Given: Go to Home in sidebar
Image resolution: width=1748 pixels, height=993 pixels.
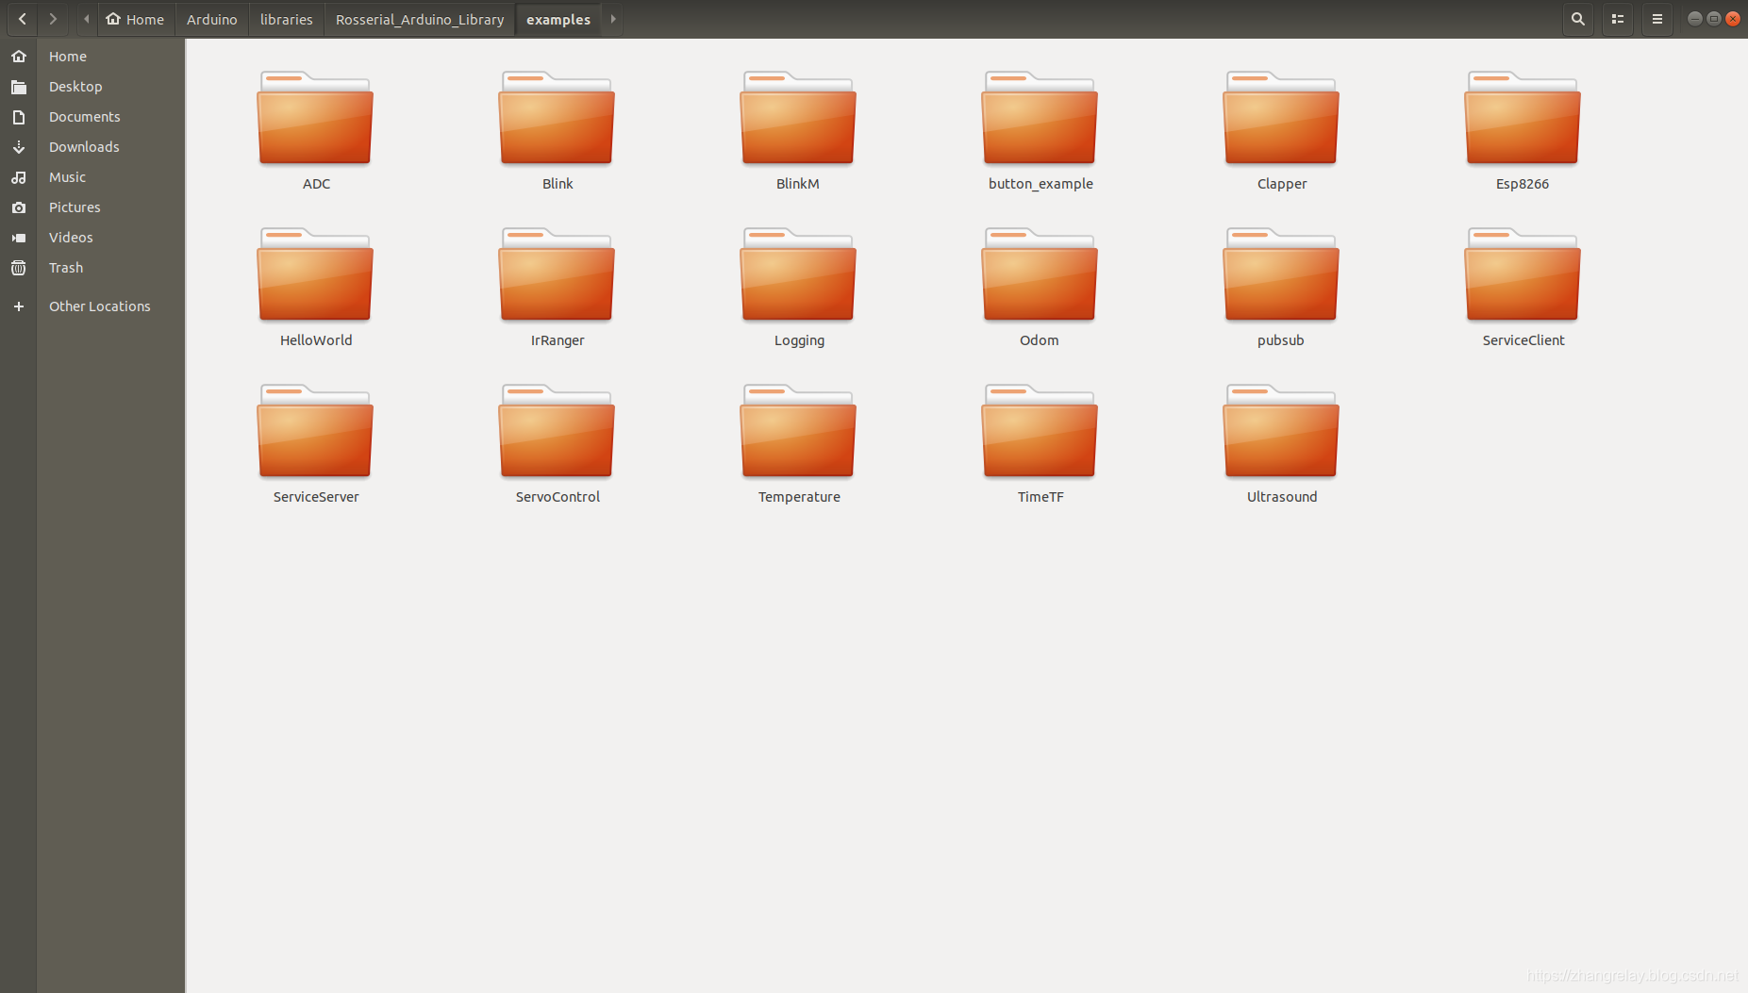Looking at the screenshot, I should click(x=92, y=57).
